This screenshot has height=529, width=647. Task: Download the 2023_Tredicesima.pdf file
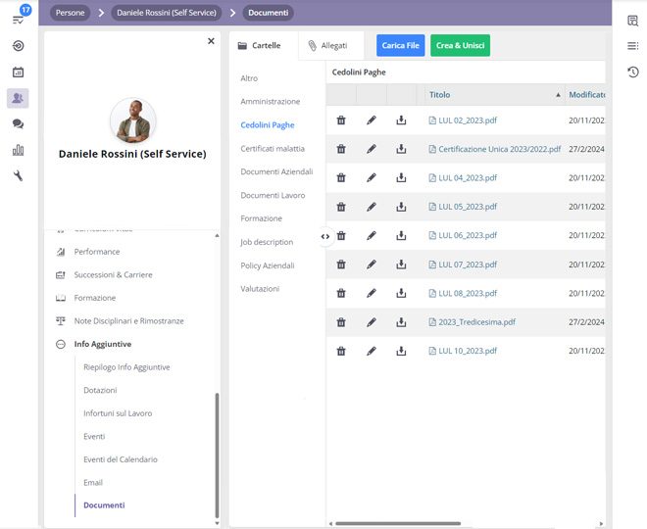pyautogui.click(x=401, y=322)
